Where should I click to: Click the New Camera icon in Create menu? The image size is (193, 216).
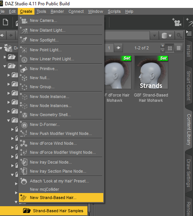tap(24, 20)
